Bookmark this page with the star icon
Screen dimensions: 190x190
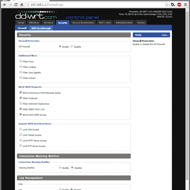[167, 5]
